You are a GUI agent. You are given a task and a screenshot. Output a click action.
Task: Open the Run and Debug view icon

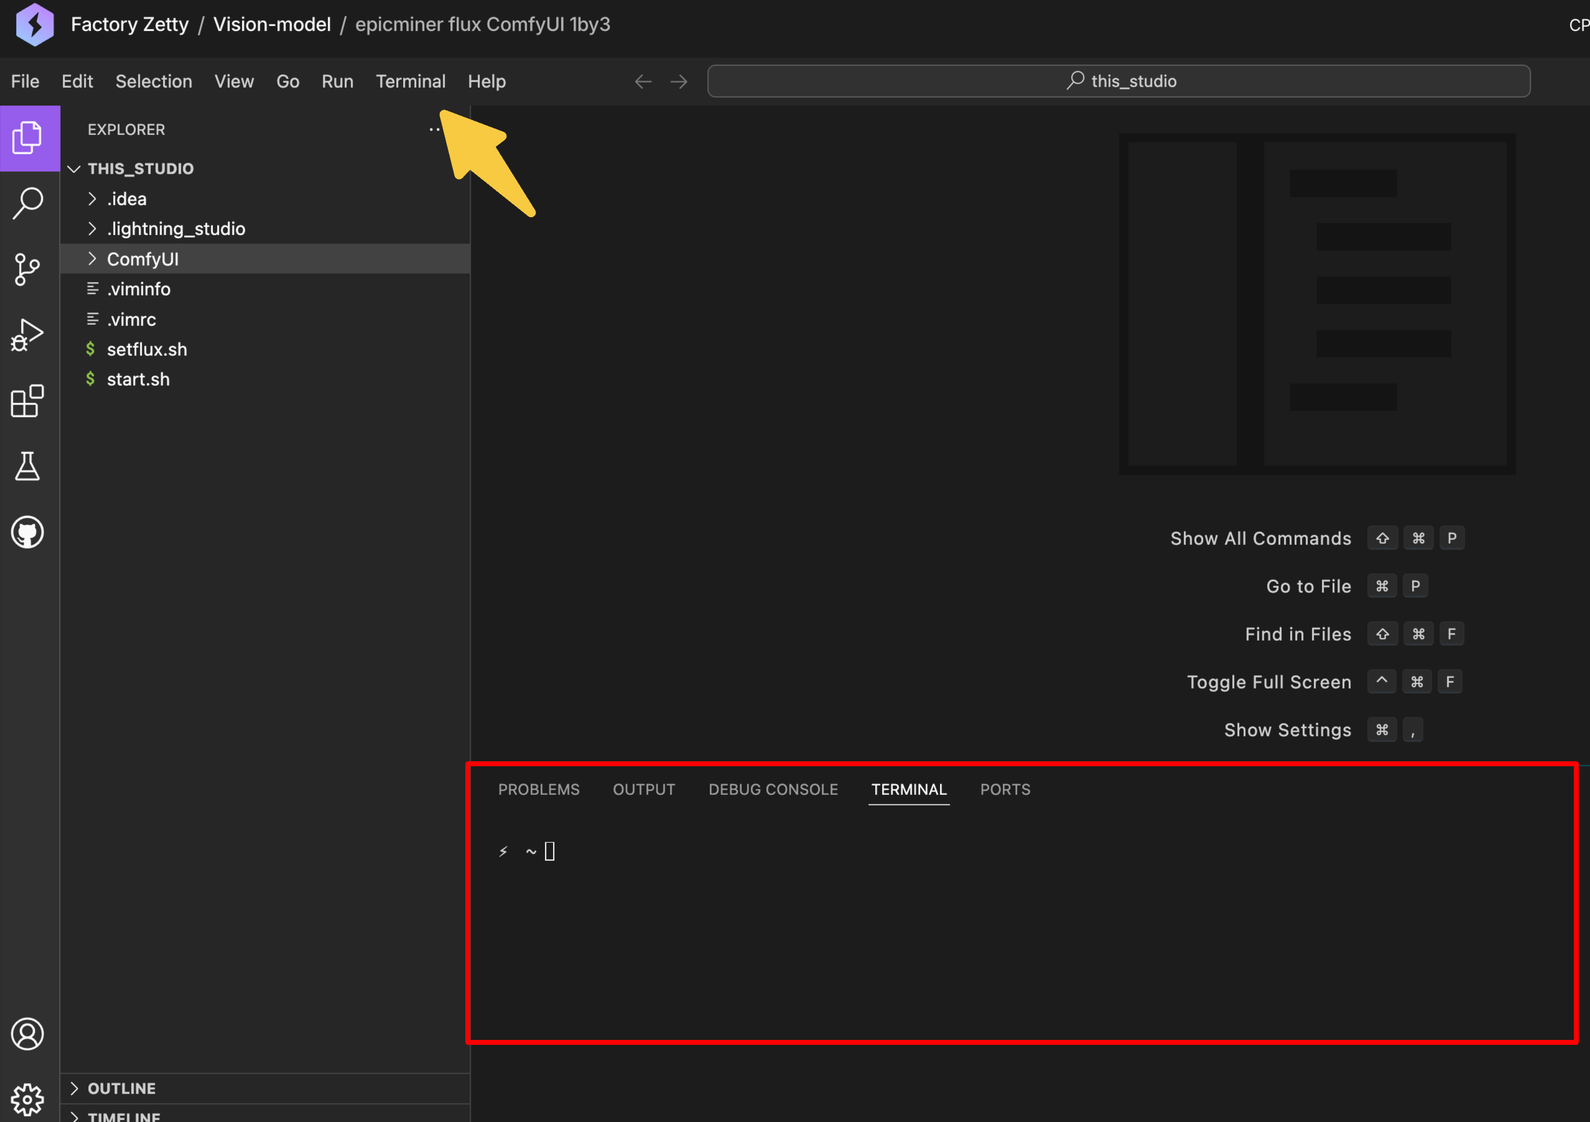pyautogui.click(x=28, y=335)
